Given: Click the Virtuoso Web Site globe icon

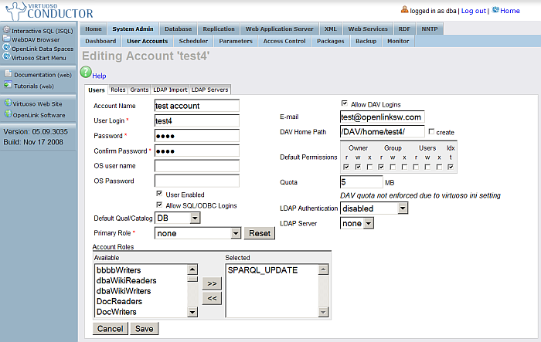Looking at the screenshot, I should (9, 103).
